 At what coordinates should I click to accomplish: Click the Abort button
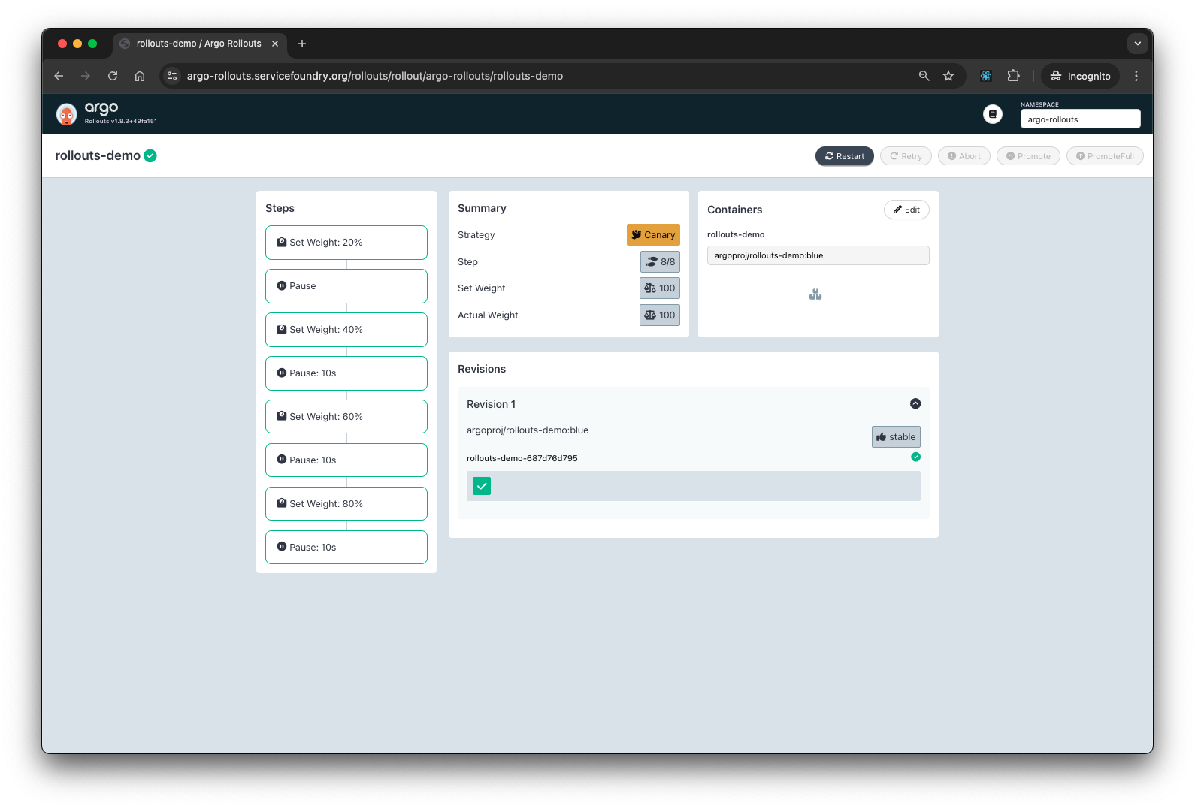tap(964, 156)
